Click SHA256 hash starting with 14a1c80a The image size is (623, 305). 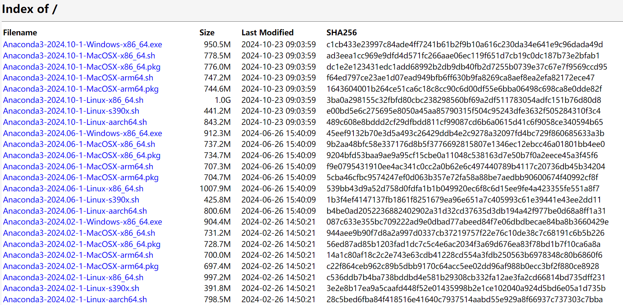click(465, 255)
